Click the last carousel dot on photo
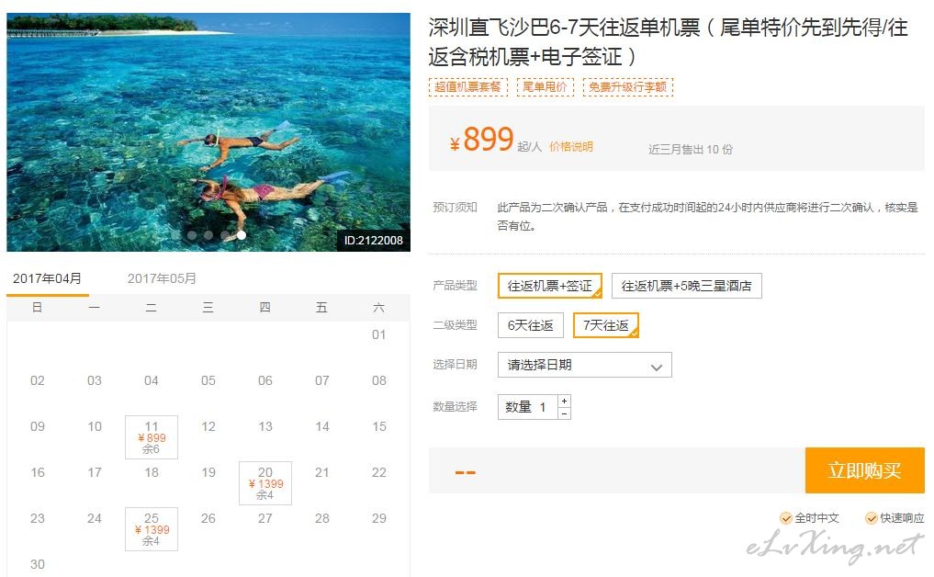Viewport: 934px width, 577px height. [x=242, y=235]
